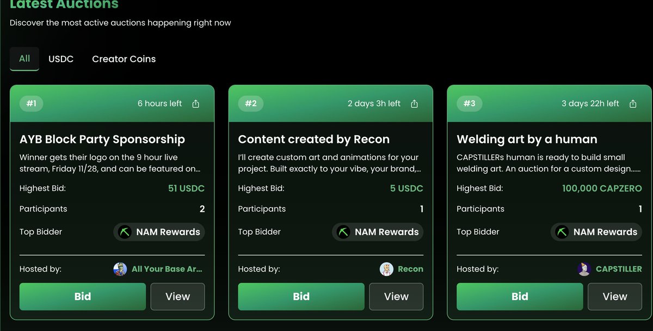The image size is (653, 331).
Task: Open host link Recon
Action: (410, 269)
